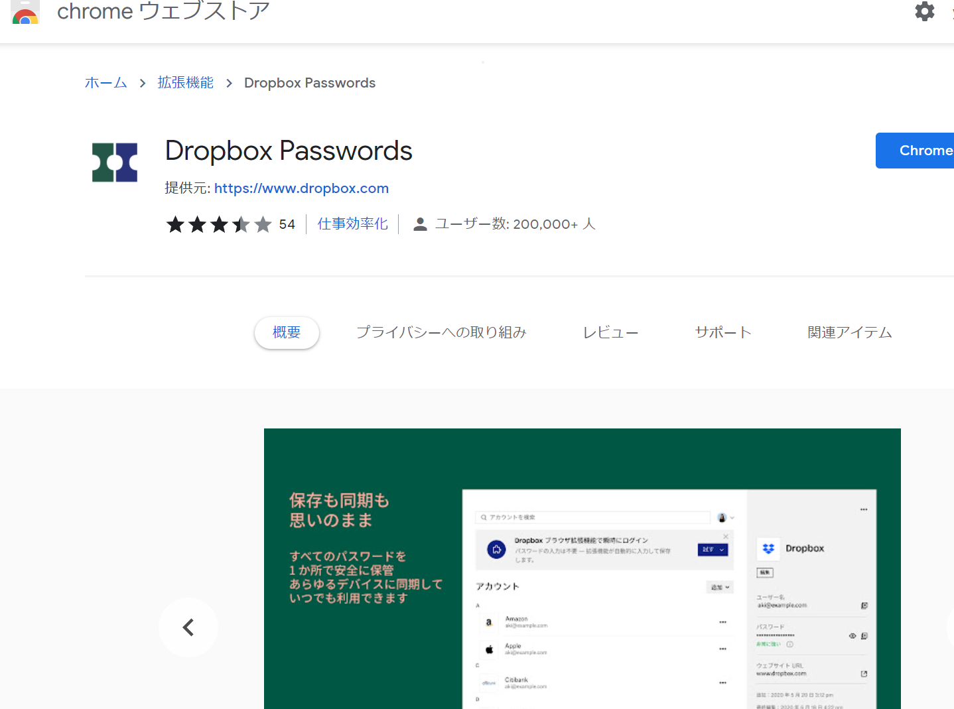The width and height of the screenshot is (954, 709).
Task: Click the ホーム breadcrumb link
Action: pos(106,83)
